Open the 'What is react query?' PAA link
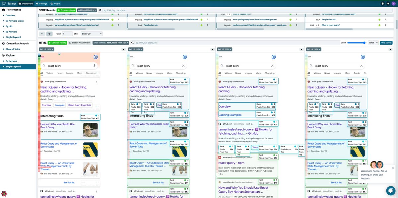This screenshot has height=198, width=398. [x=330, y=25]
